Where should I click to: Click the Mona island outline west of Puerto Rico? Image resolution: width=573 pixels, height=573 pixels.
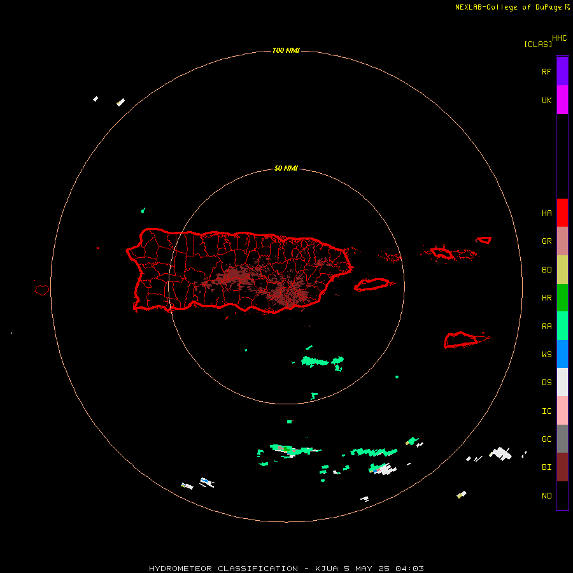click(x=42, y=290)
